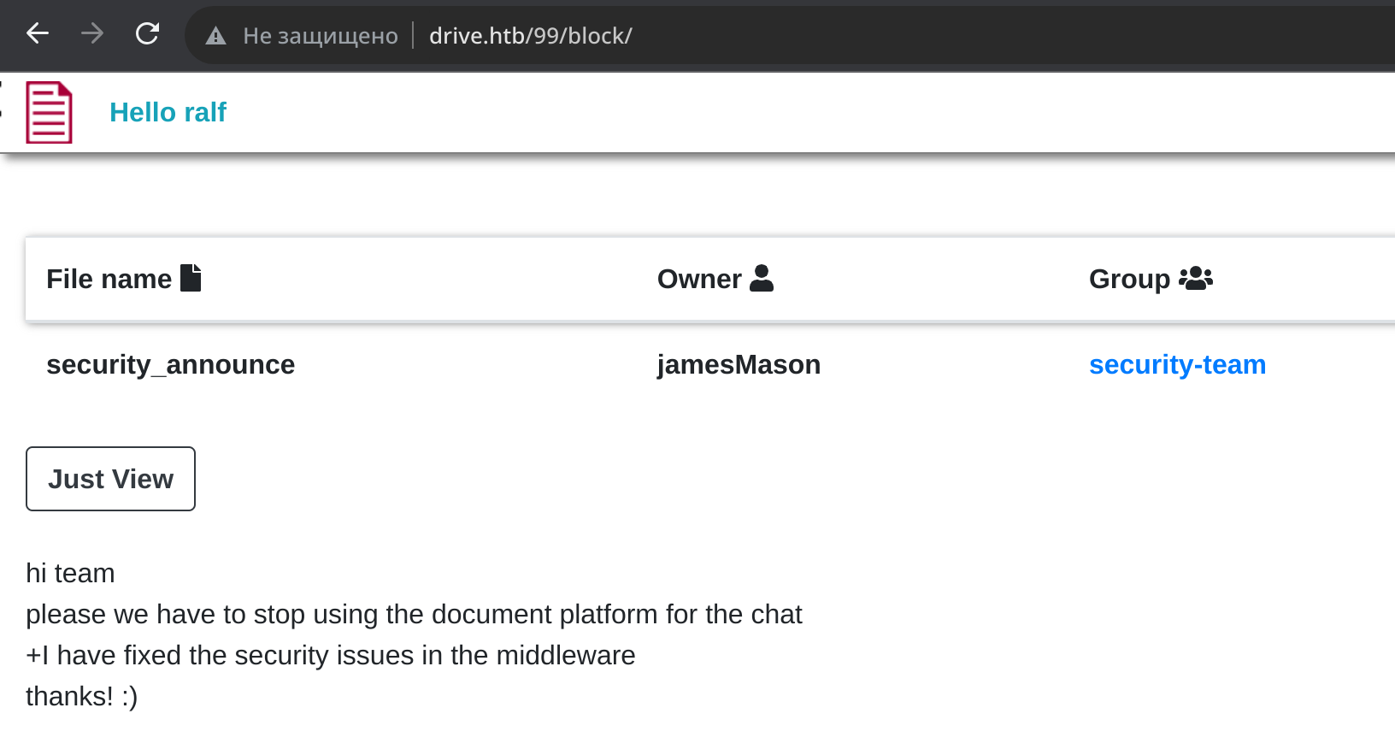The height and width of the screenshot is (749, 1395).
Task: Click the user icon beside Owner
Action: (x=762, y=278)
